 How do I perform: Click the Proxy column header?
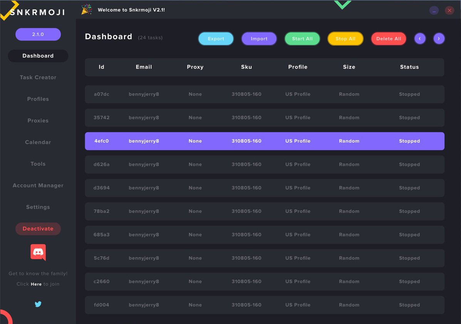point(195,67)
